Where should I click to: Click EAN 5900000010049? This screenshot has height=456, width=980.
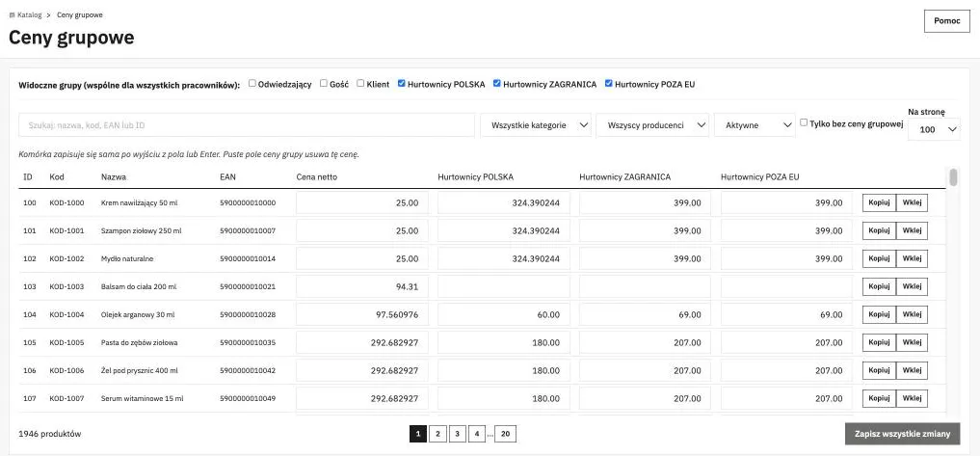click(248, 398)
